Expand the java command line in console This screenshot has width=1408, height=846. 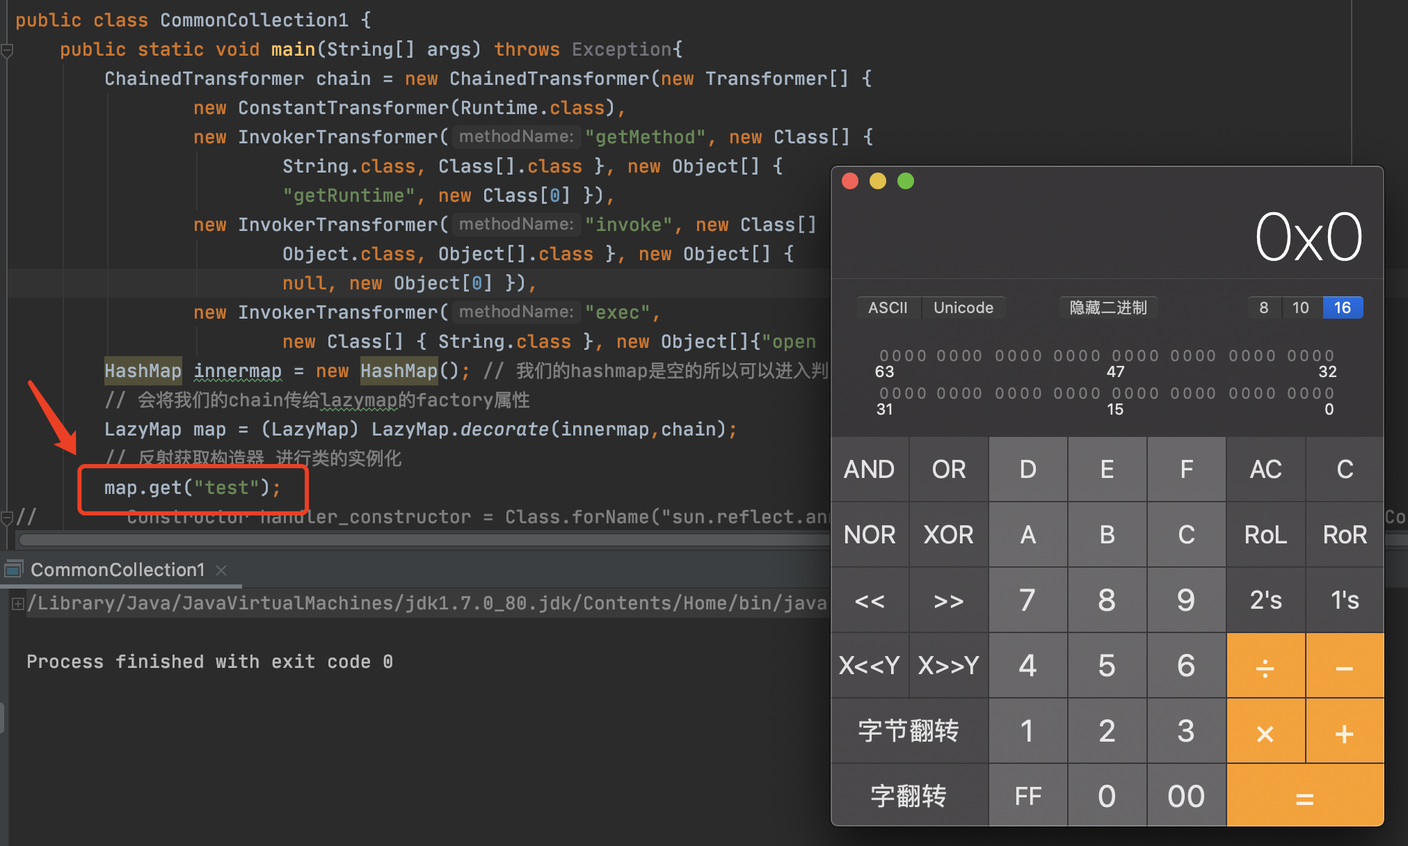[x=17, y=603]
